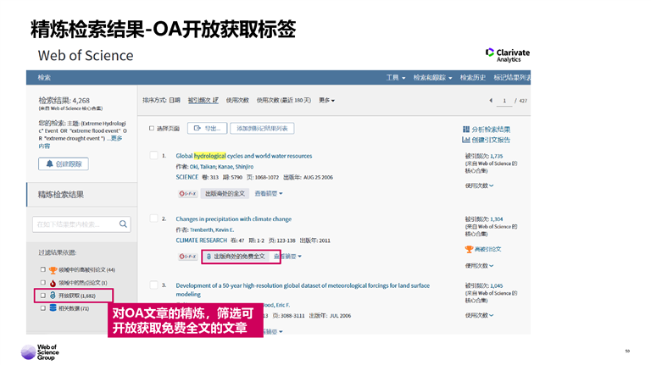Click the page number input field

point(504,101)
